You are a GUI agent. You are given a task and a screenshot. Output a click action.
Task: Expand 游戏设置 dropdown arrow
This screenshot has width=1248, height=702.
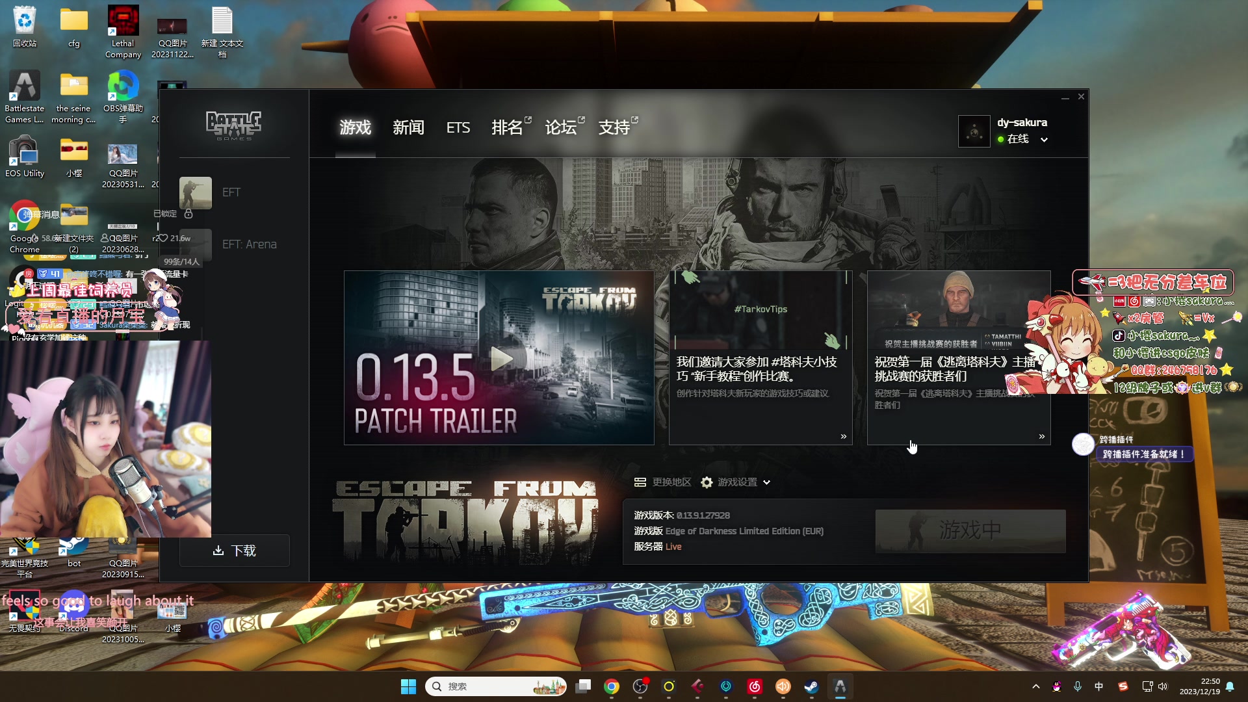[x=767, y=482]
